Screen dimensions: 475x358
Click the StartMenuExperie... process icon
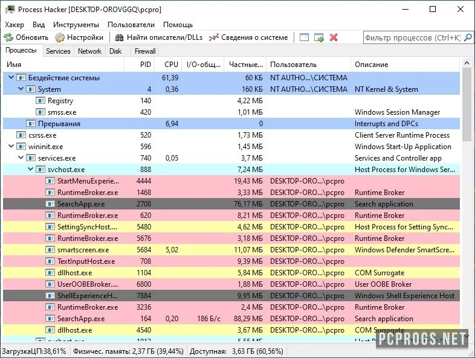(x=50, y=181)
